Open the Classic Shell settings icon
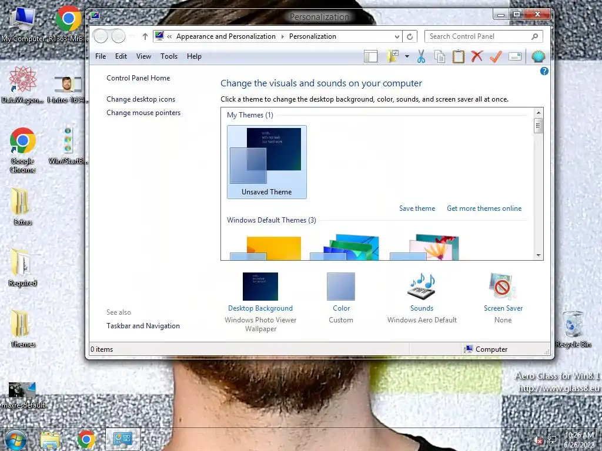Image resolution: width=602 pixels, height=451 pixels. coord(538,56)
